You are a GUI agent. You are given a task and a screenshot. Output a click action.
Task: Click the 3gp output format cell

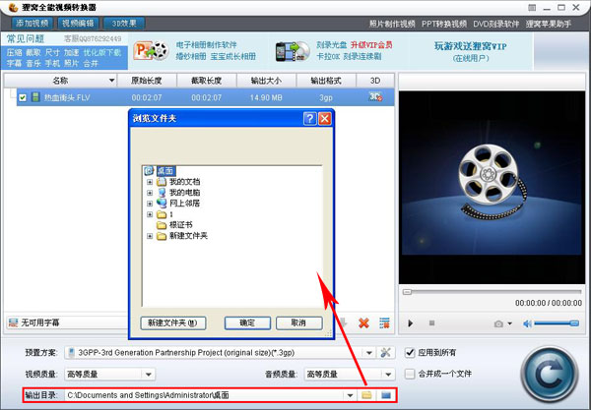[326, 97]
